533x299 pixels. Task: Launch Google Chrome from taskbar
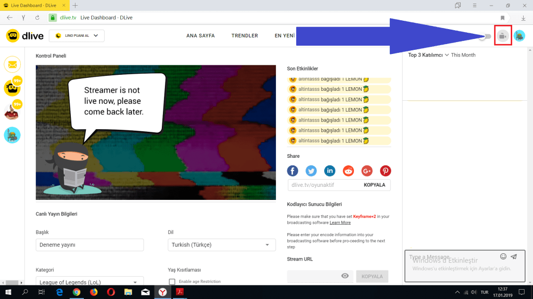tap(77, 292)
